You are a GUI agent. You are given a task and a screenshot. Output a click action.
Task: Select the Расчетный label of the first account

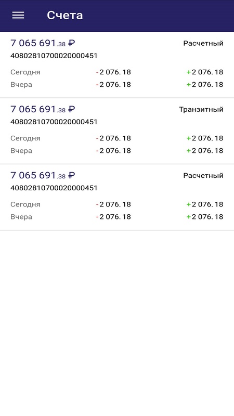click(203, 43)
